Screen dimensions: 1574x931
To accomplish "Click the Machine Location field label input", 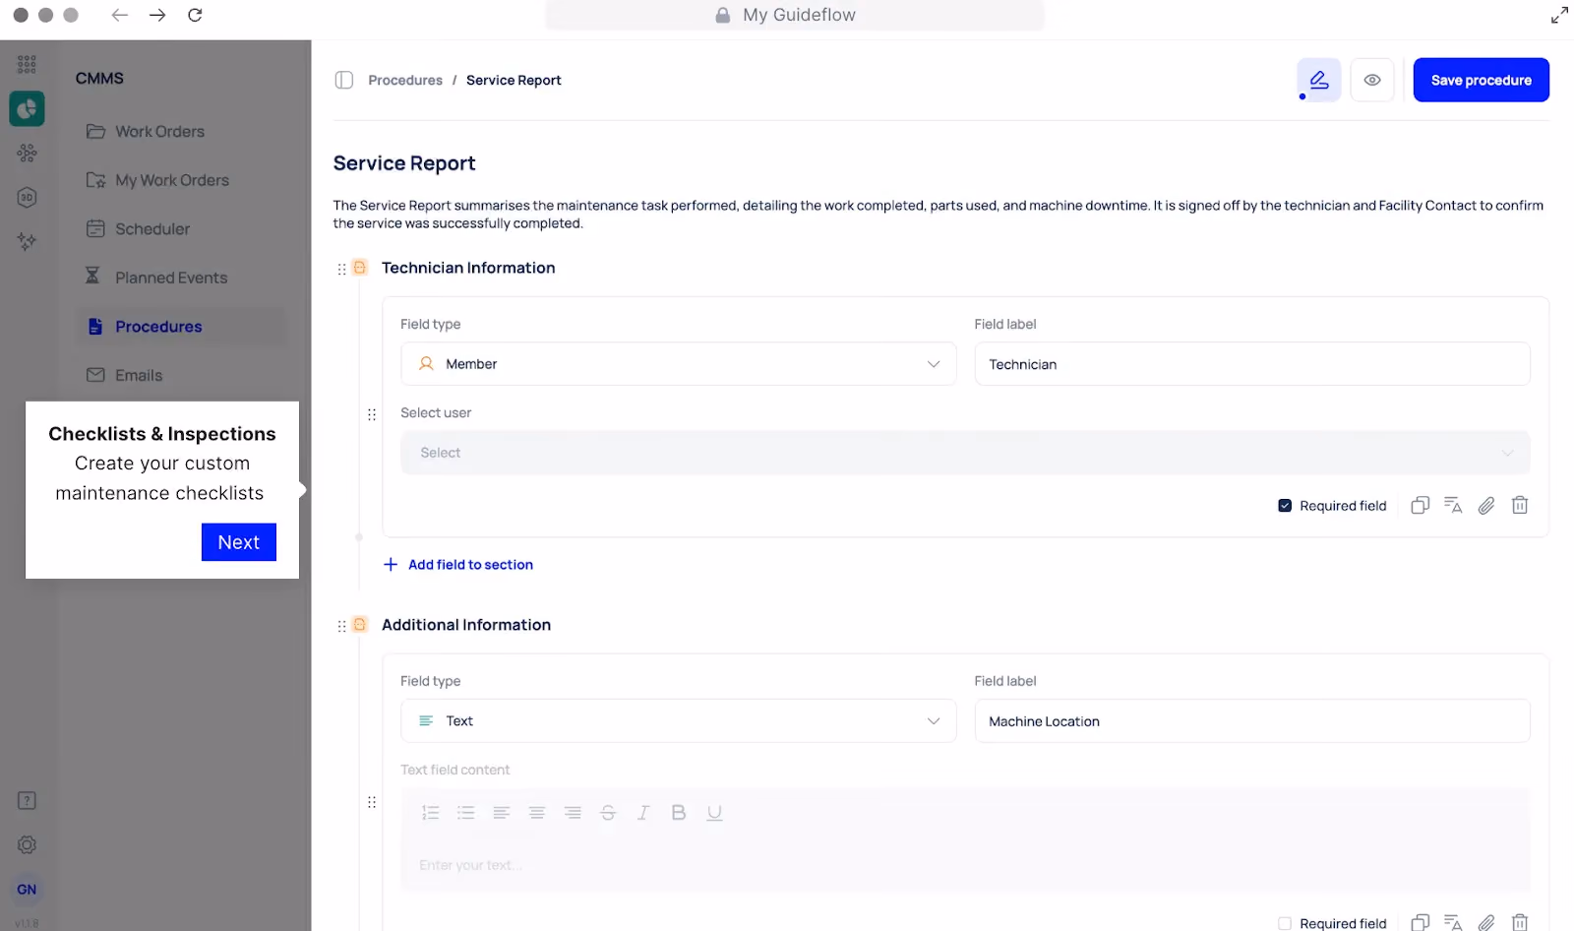I will click(1252, 720).
